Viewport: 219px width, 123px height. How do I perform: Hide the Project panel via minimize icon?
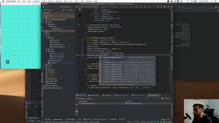(73, 10)
